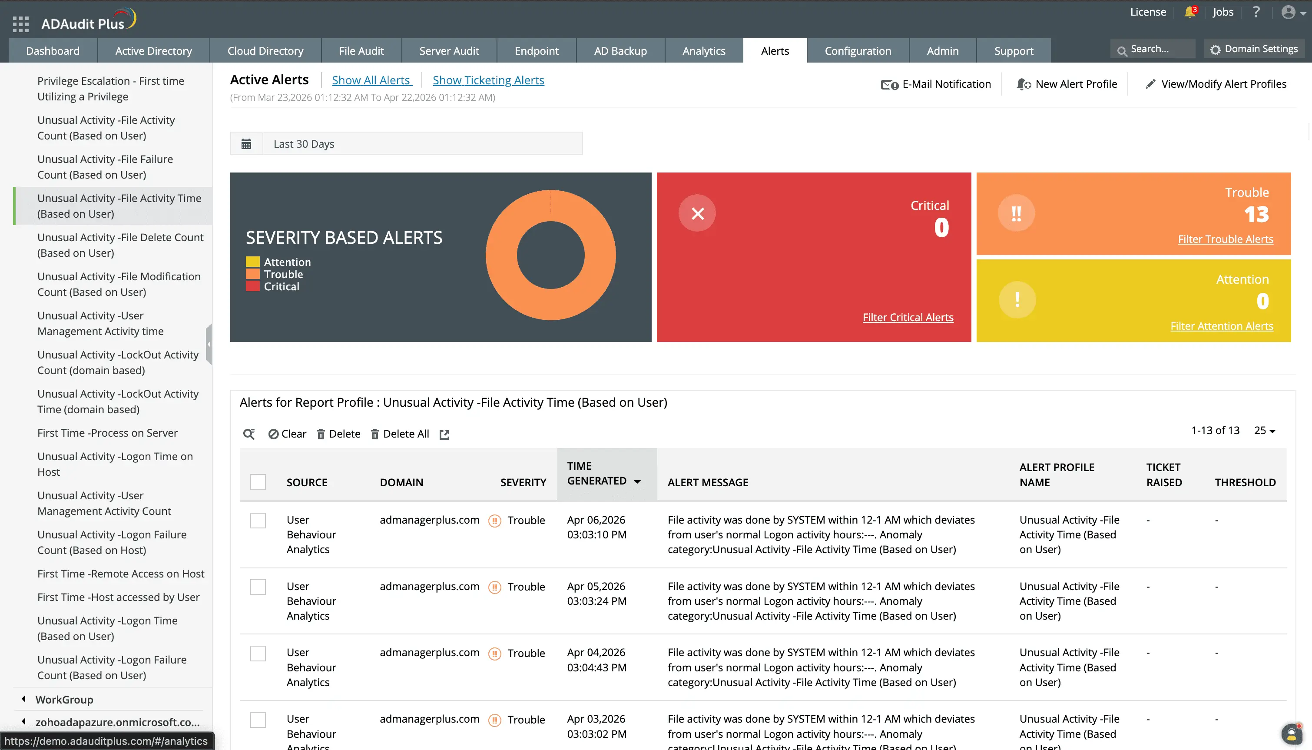This screenshot has height=750, width=1312.
Task: Click the E-Mail Notification envelope icon
Action: [x=889, y=84]
